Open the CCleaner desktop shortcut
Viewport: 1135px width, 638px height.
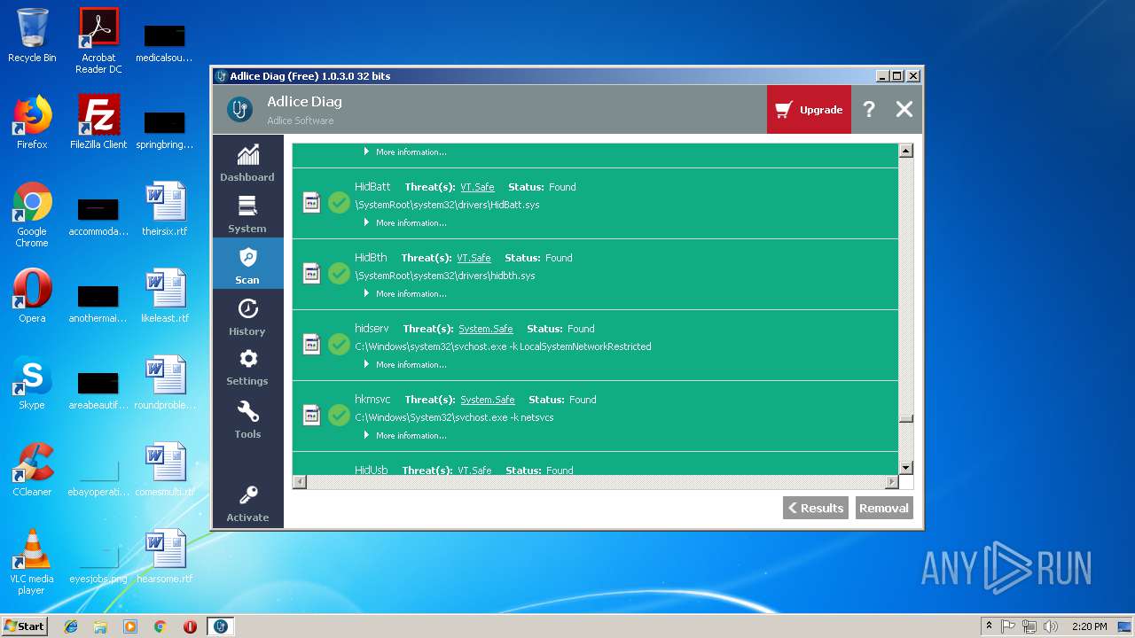pyautogui.click(x=32, y=470)
